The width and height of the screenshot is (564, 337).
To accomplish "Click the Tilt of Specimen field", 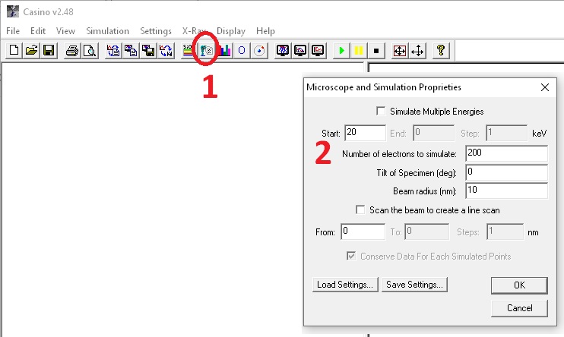I will tap(506, 172).
